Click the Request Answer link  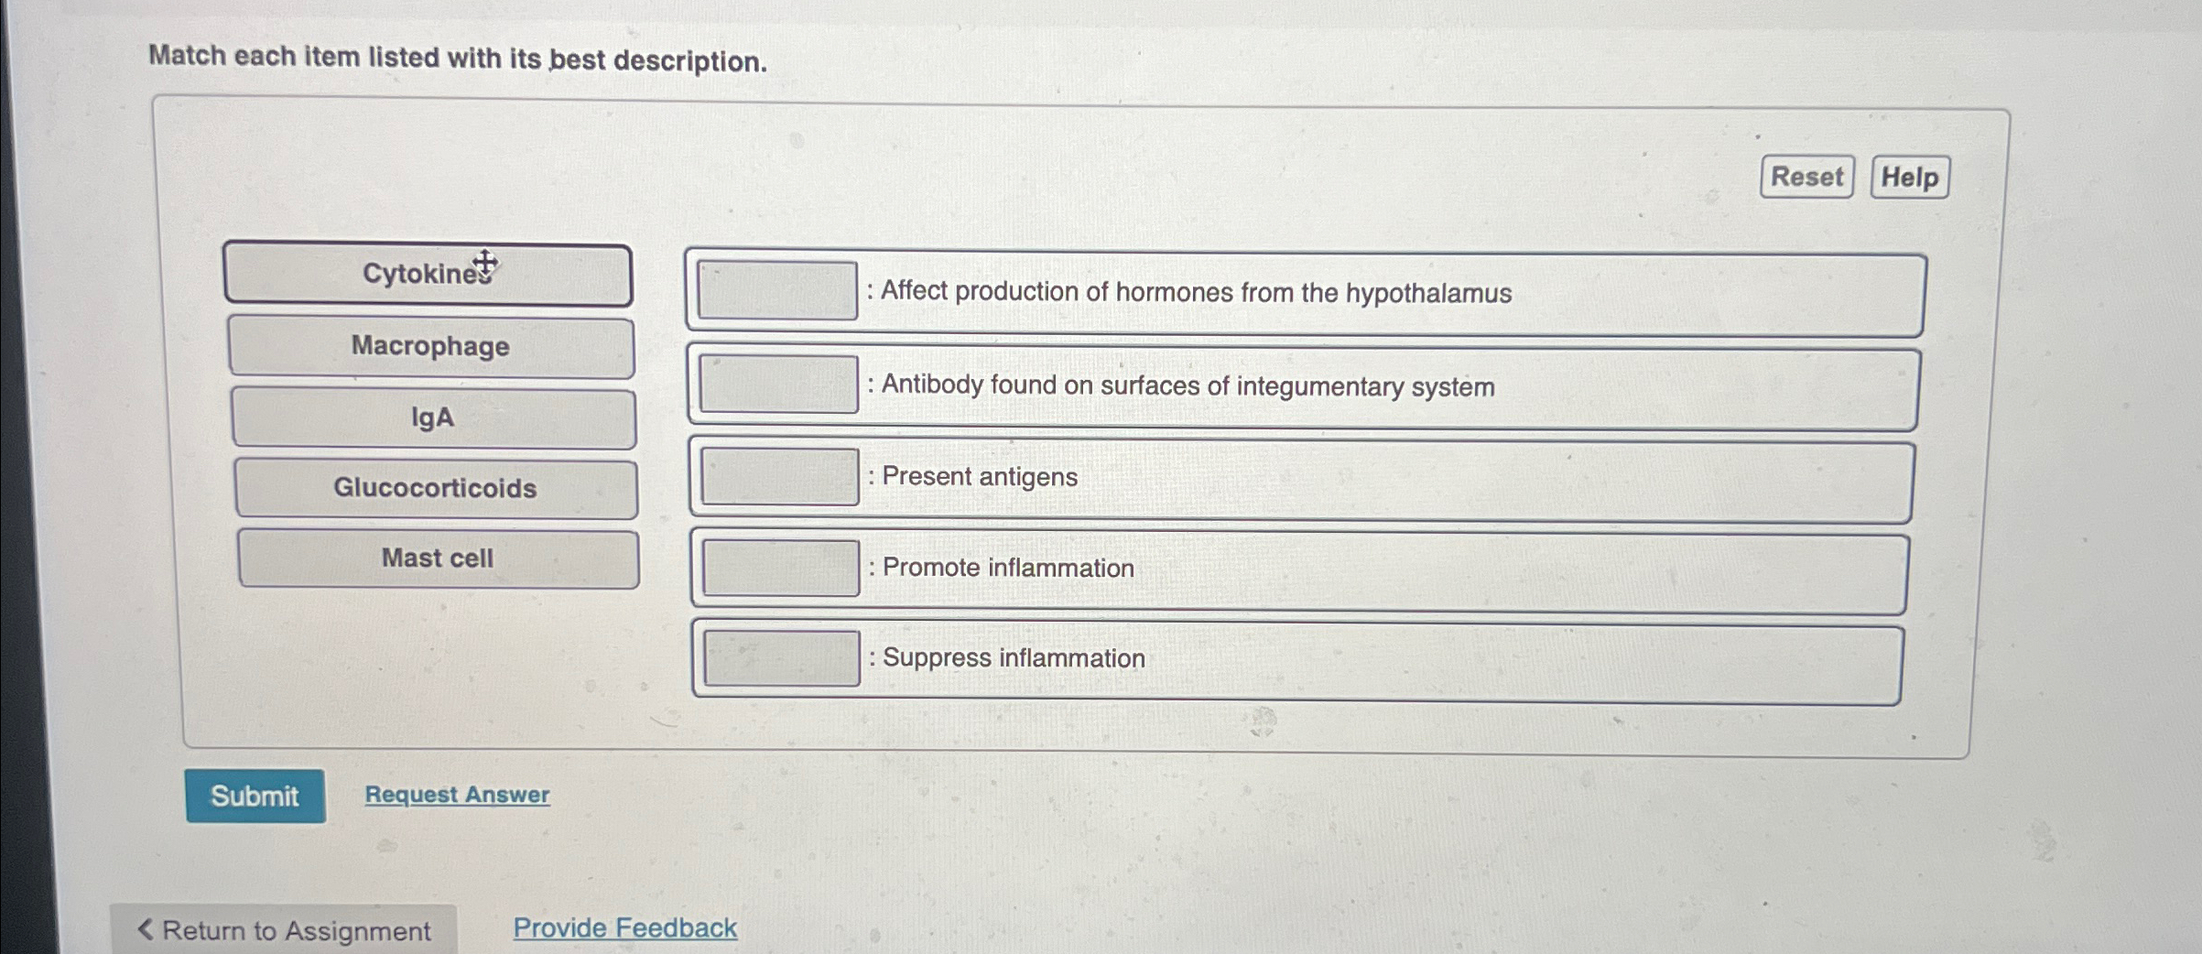pyautogui.click(x=457, y=795)
